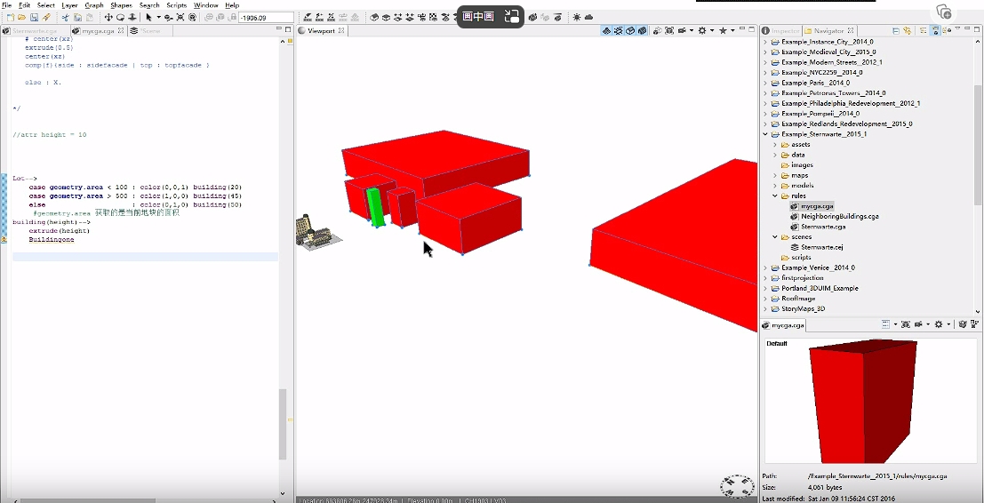984x503 pixels.
Task: Collapse the rules folder
Action: (x=775, y=196)
